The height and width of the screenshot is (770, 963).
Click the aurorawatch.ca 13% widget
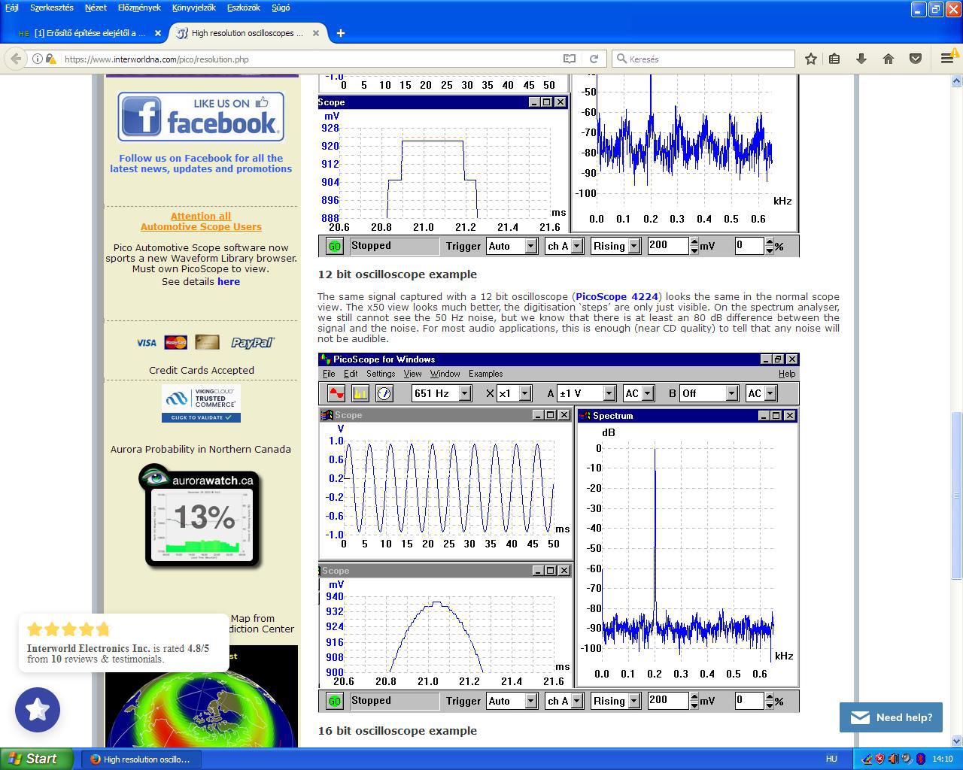201,516
